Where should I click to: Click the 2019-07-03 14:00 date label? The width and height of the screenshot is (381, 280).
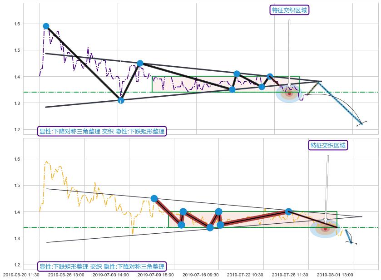[x=110, y=275]
